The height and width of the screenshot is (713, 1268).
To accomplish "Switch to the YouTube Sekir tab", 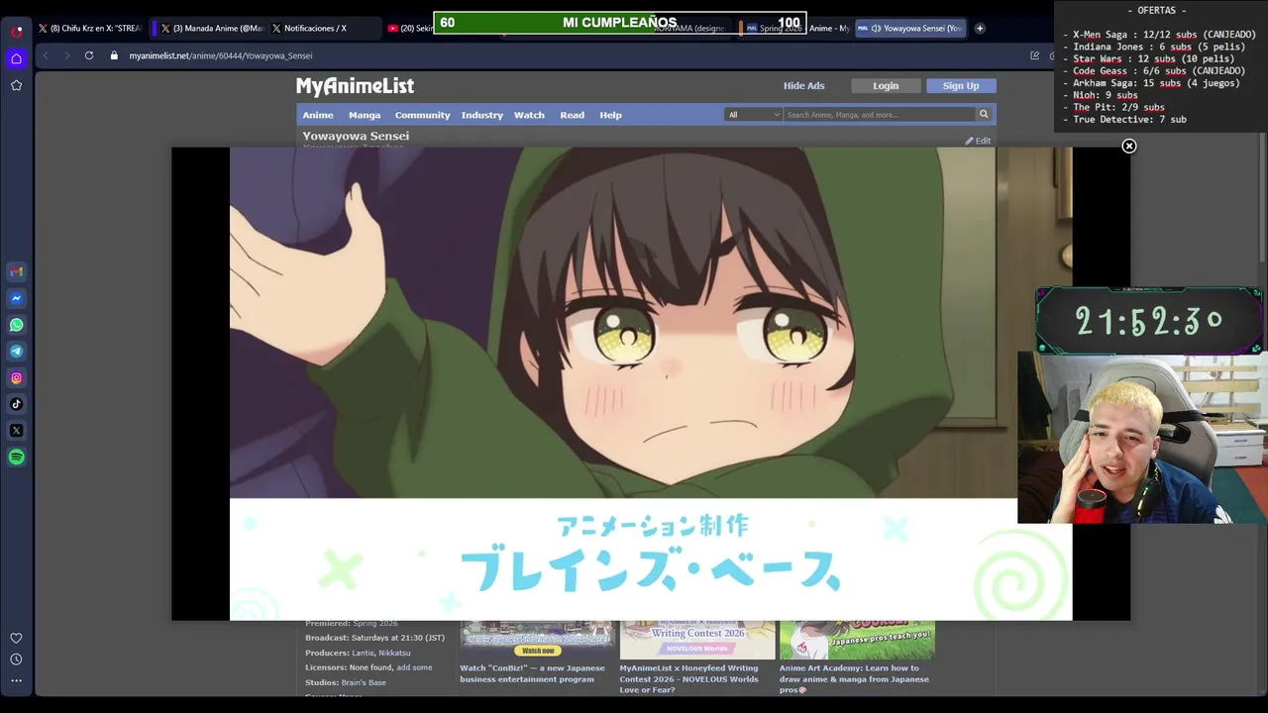I will coord(409,28).
